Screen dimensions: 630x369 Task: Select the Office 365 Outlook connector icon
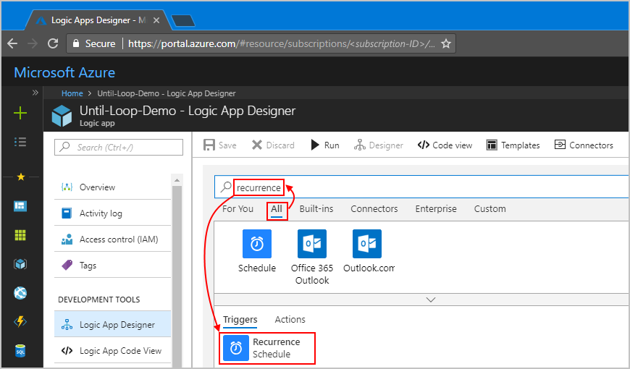(311, 244)
